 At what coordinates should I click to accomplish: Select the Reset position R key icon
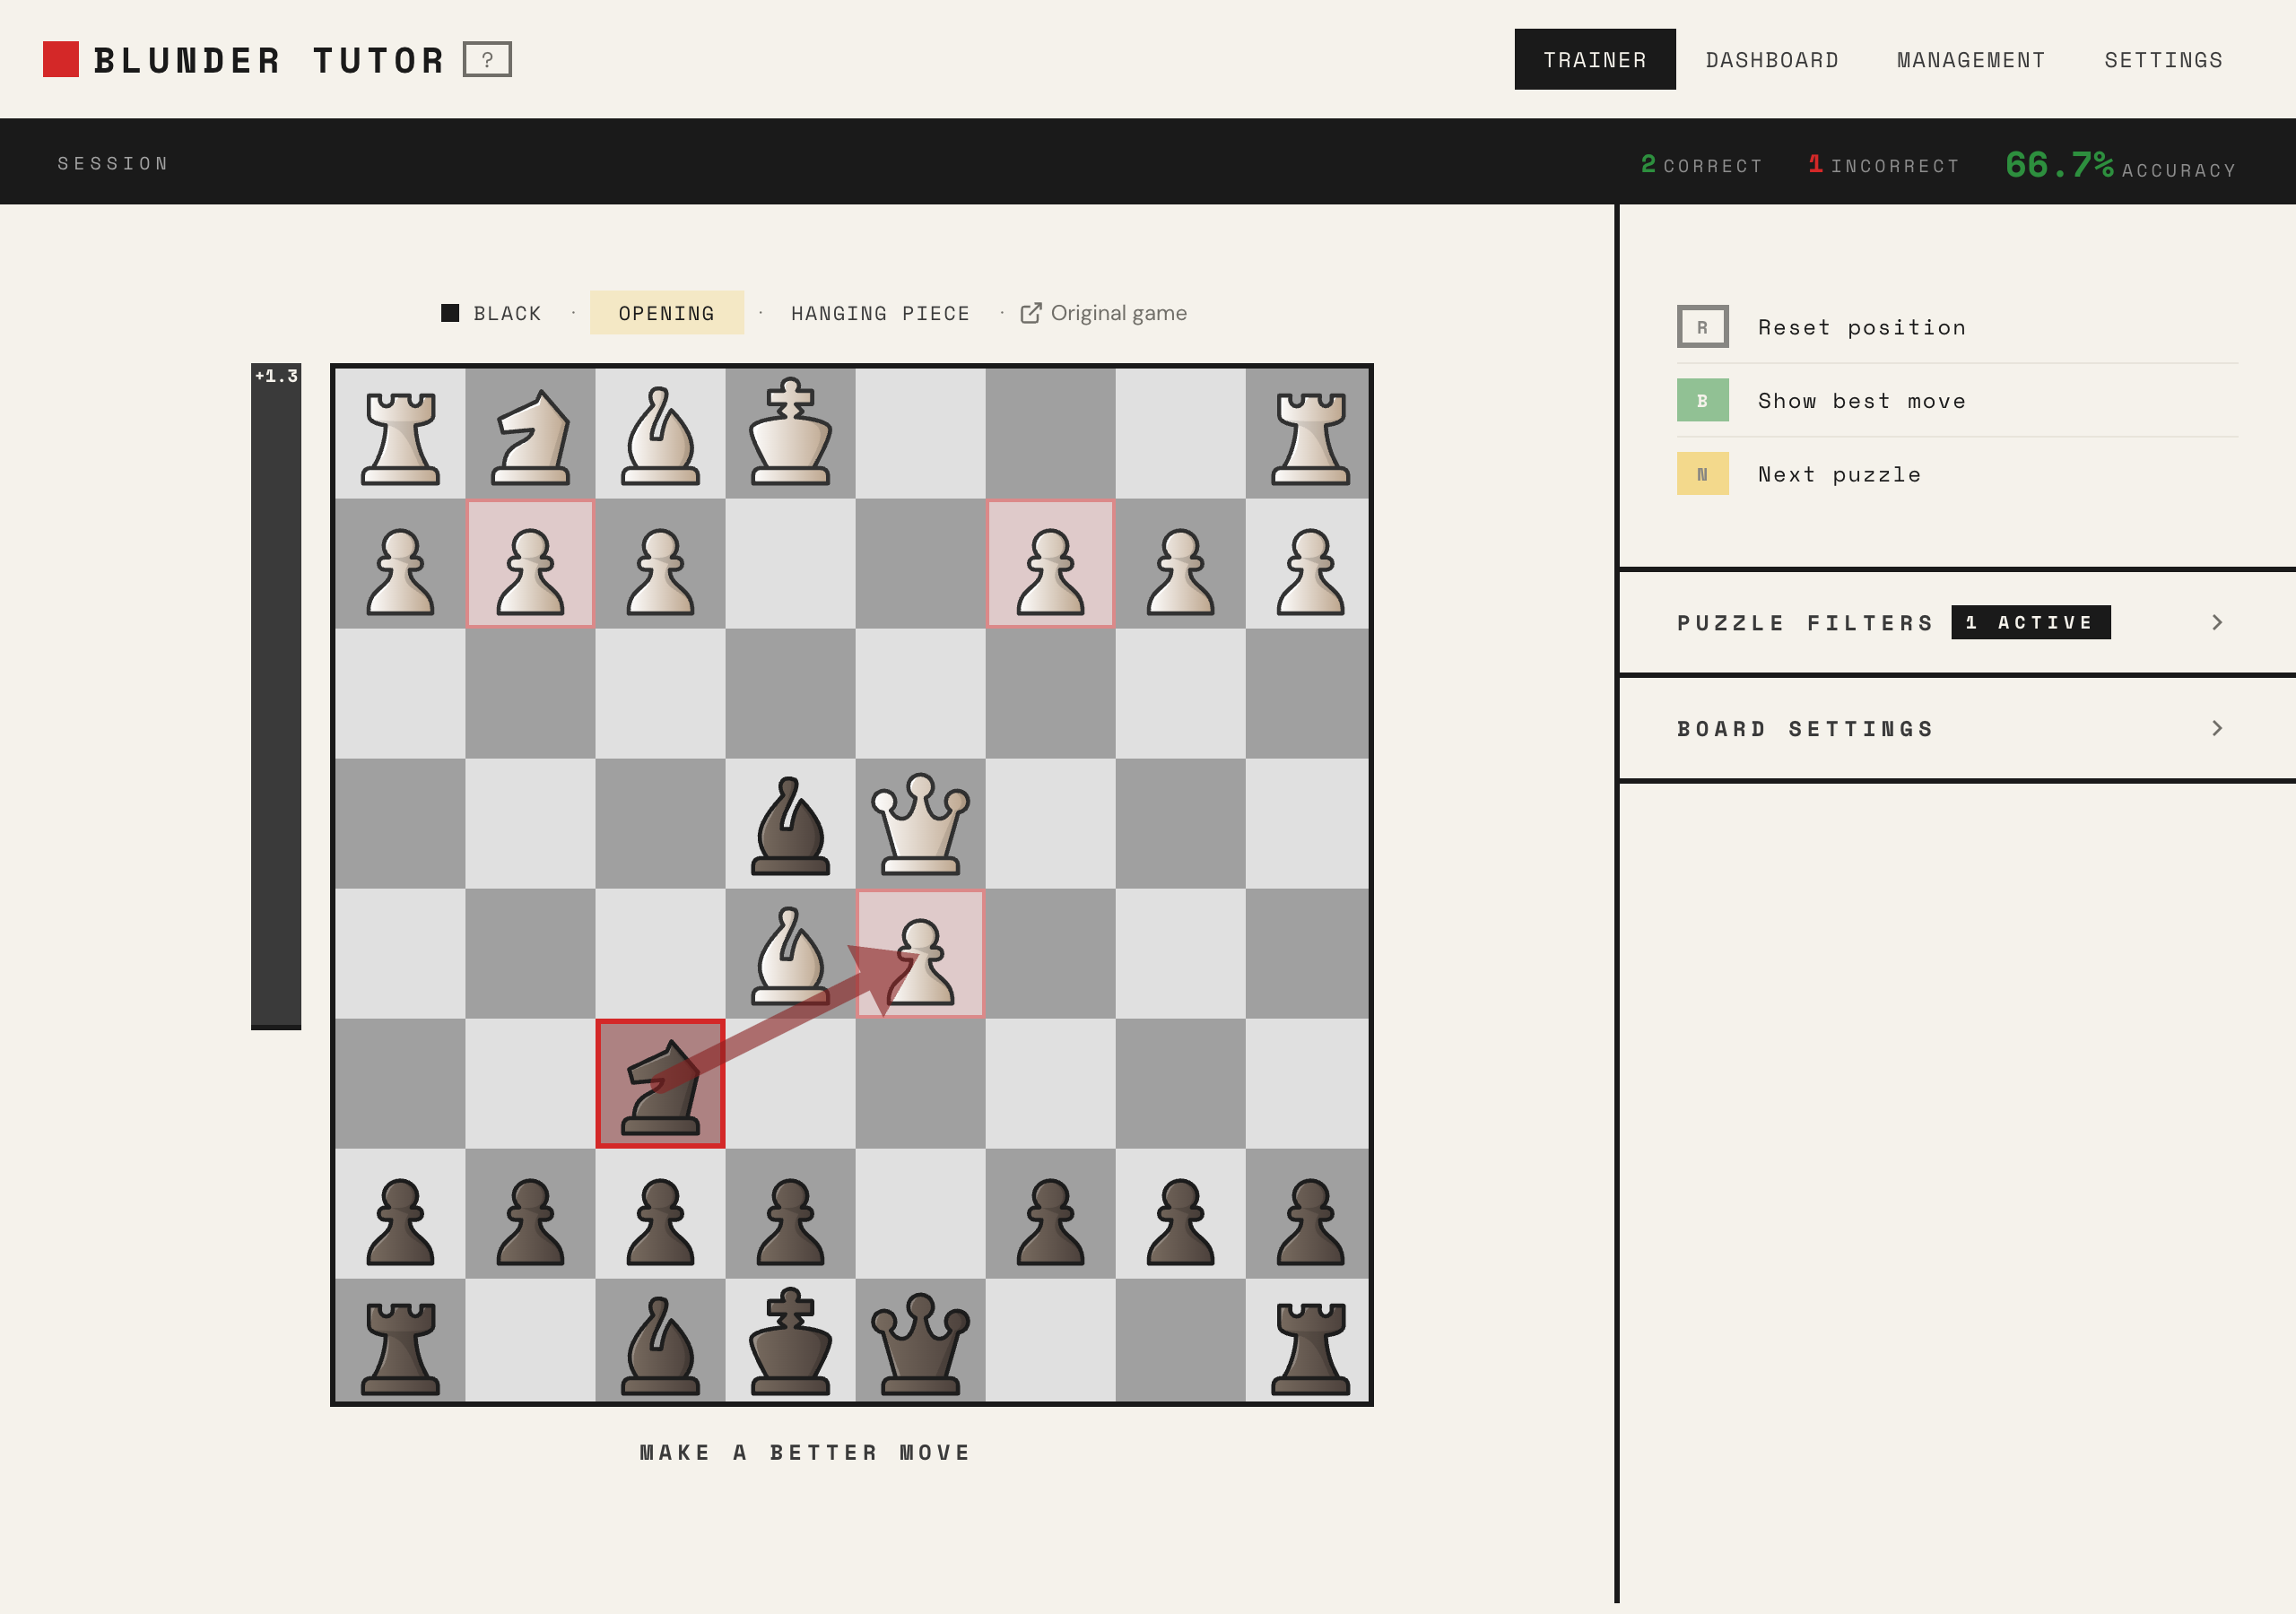(x=1702, y=326)
